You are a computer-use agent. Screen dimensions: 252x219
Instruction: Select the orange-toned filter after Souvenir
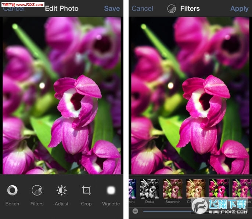196,189
